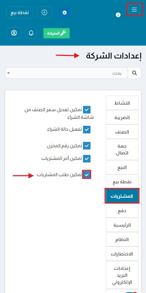The width and height of the screenshot is (146, 293).
Task: Toggle تمكين طلب المشتريات checkbox
Action: click(87, 175)
